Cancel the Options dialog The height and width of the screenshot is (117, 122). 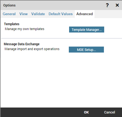click(x=110, y=112)
